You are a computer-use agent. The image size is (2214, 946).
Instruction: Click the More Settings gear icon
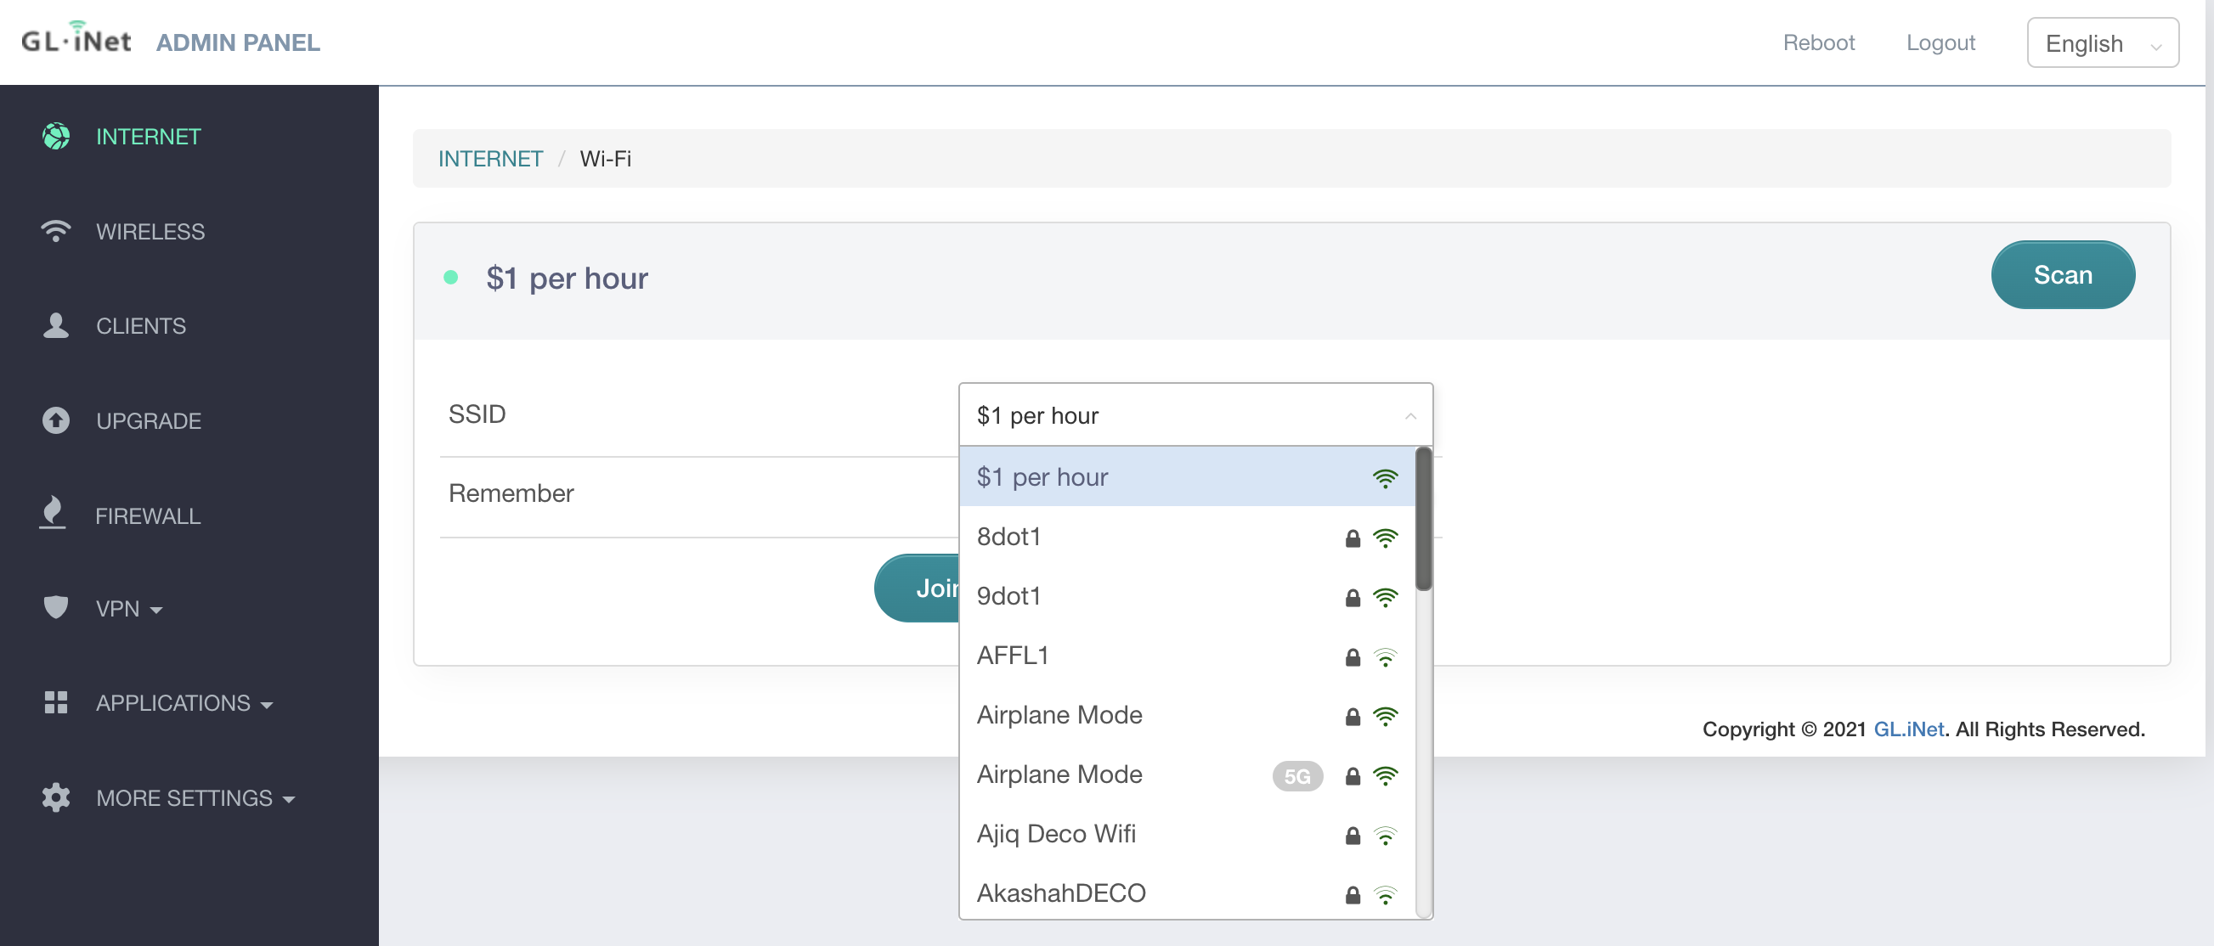[56, 797]
